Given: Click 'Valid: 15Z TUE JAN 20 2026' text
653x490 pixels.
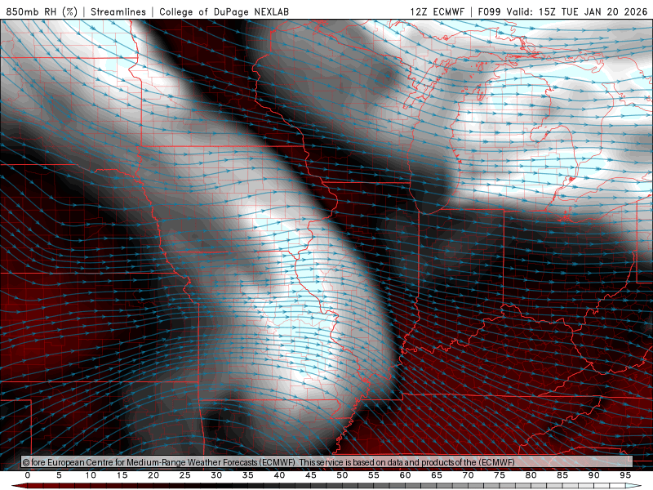Looking at the screenshot, I should [x=576, y=11].
